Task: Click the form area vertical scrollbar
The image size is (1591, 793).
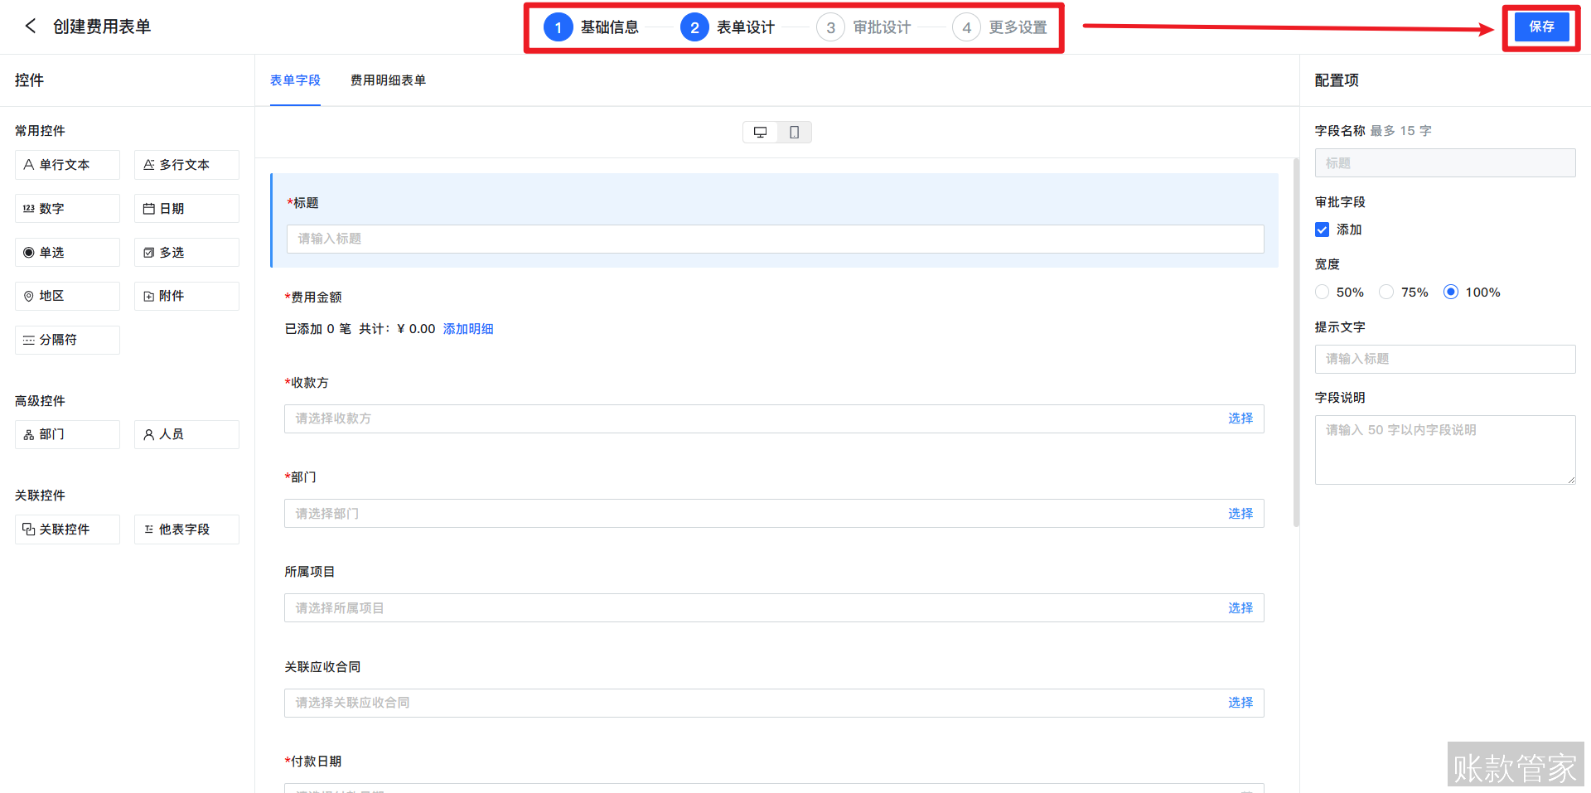Action: [1296, 342]
